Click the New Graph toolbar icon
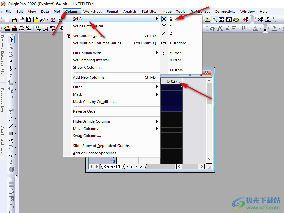The height and width of the screenshot is (213, 284). pos(29,20)
